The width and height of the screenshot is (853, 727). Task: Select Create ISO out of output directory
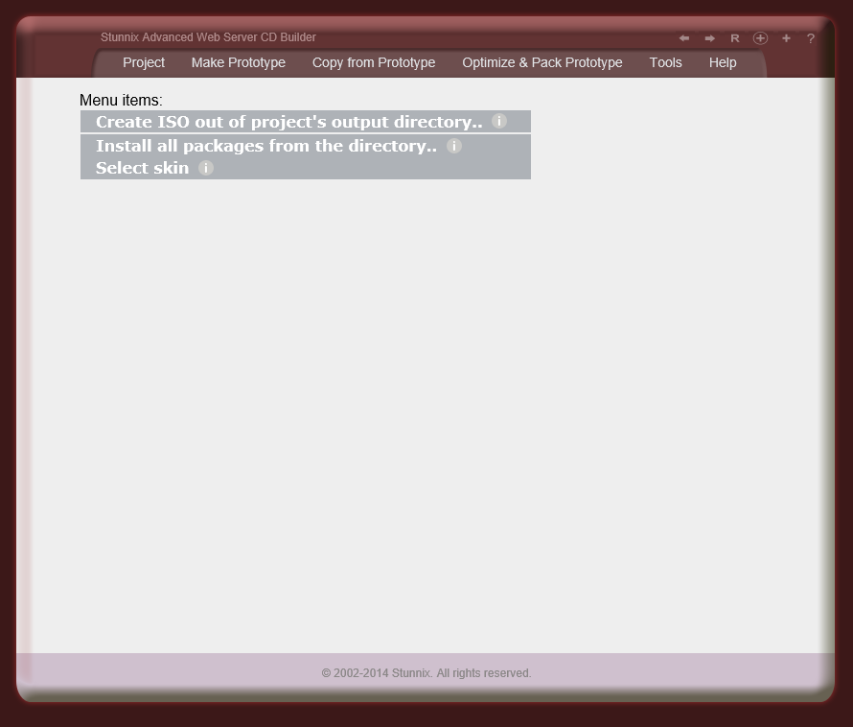click(288, 122)
